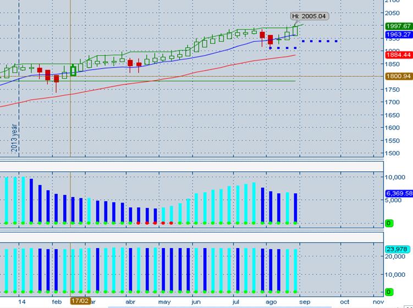The image size is (413, 308).
Task: Click the latest green candle near the high
Action: coord(295,31)
